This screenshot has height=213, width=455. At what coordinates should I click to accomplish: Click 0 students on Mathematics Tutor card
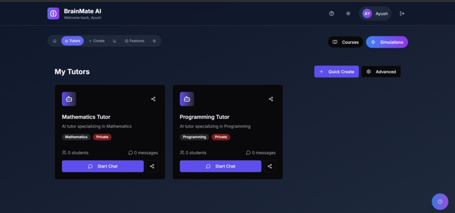click(x=75, y=153)
